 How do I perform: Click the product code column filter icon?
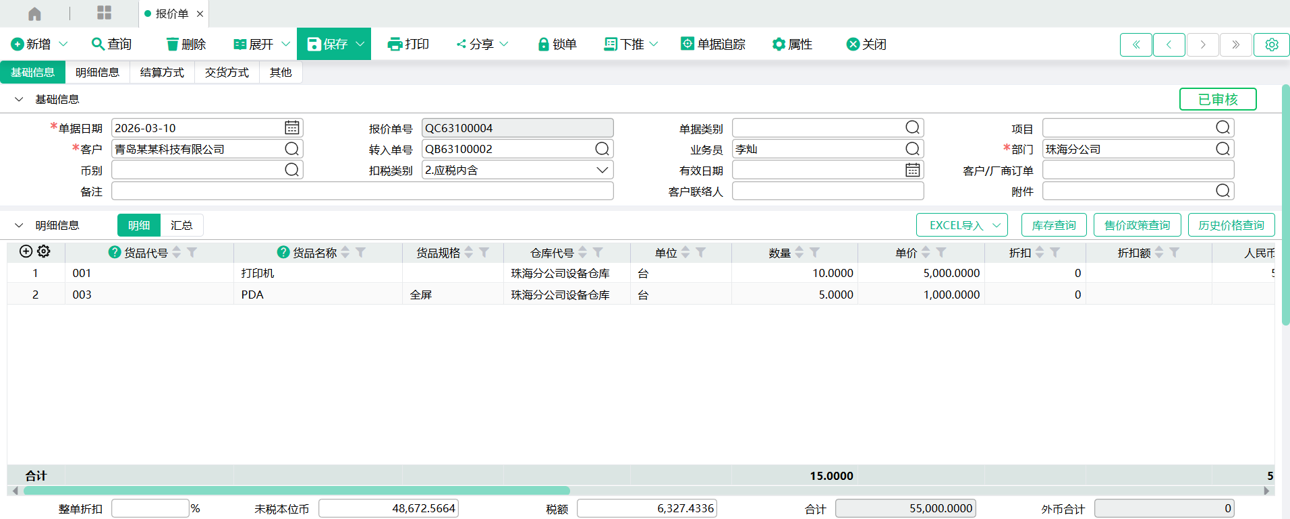click(x=192, y=252)
